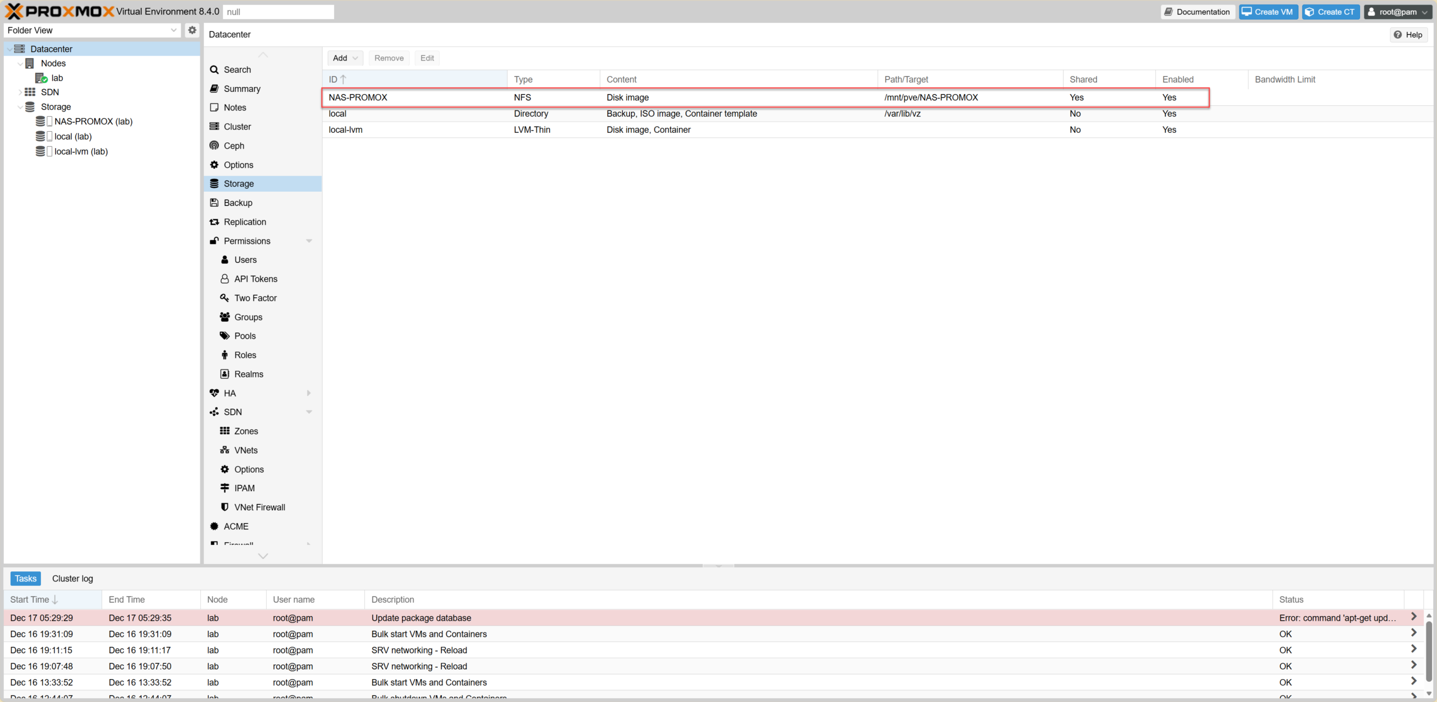Click the Create VM button
Viewport: 1437px width, 702px height.
coord(1267,12)
